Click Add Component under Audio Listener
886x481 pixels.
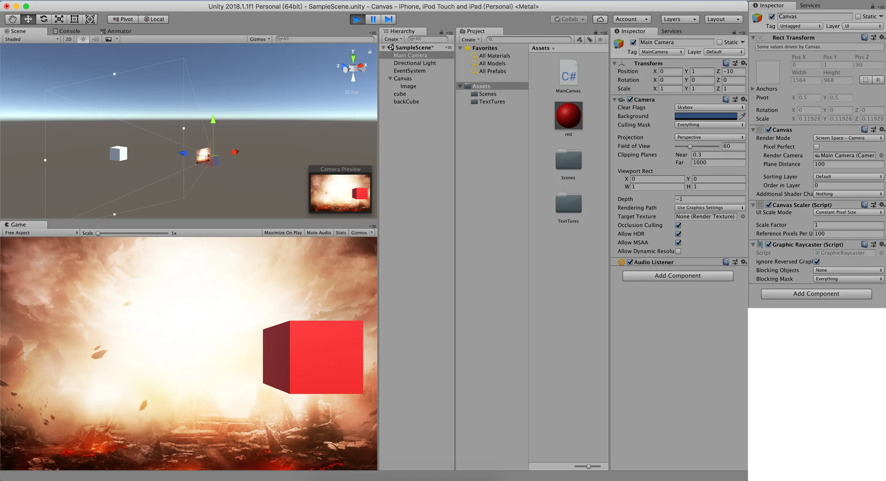click(678, 276)
